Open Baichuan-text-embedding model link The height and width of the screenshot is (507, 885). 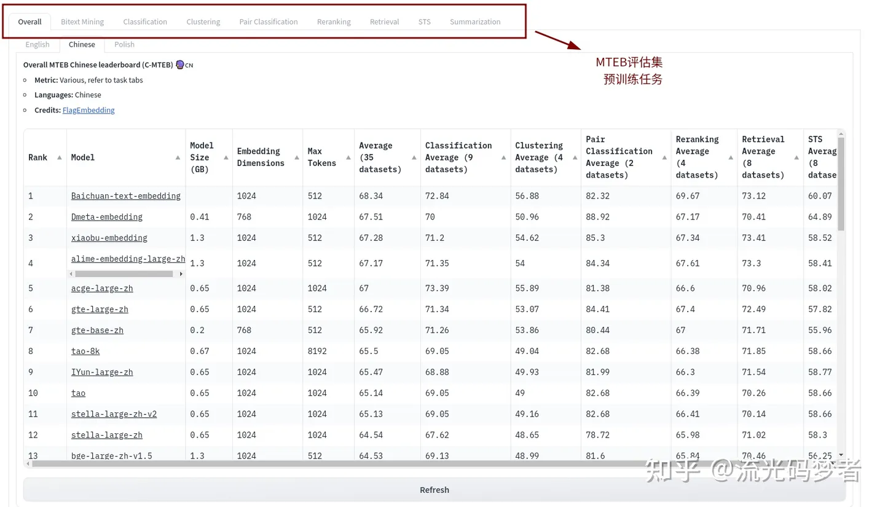tap(126, 196)
